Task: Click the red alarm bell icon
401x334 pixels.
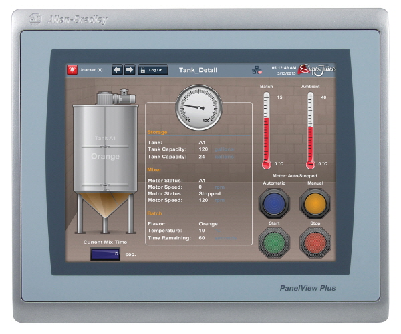Action: pyautogui.click(x=72, y=69)
